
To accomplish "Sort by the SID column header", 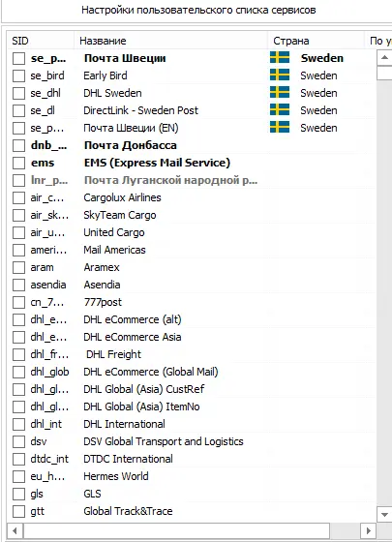I will pos(41,41).
